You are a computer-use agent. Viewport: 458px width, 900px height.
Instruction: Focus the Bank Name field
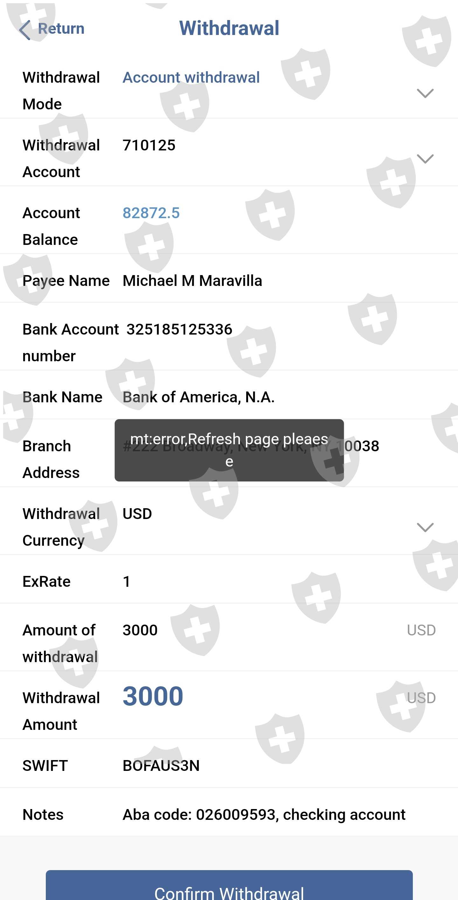point(198,397)
